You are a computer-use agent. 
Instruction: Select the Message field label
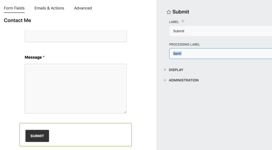click(33, 57)
